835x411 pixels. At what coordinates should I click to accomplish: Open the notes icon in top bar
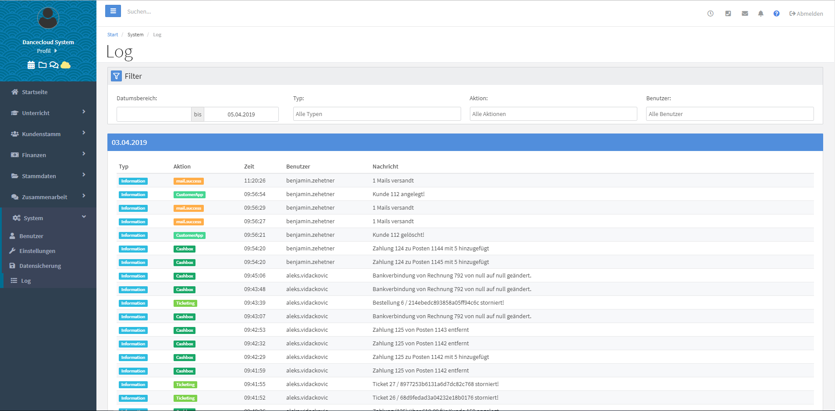728,14
